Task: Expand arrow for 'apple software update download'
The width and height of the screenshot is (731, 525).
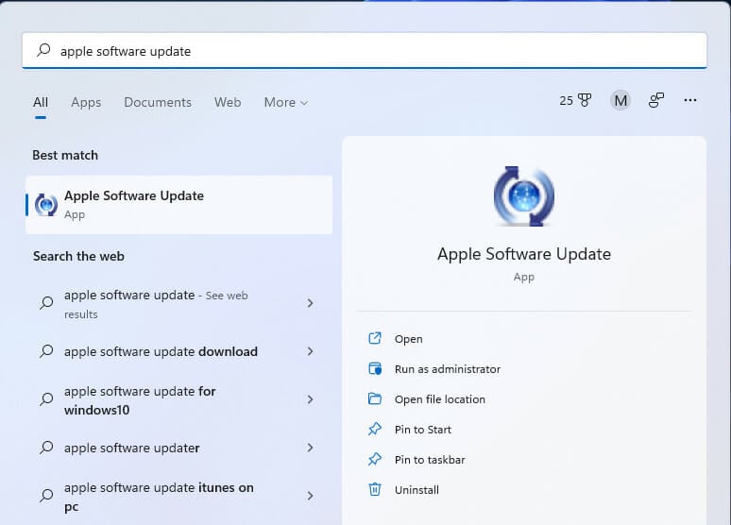Action: (311, 351)
